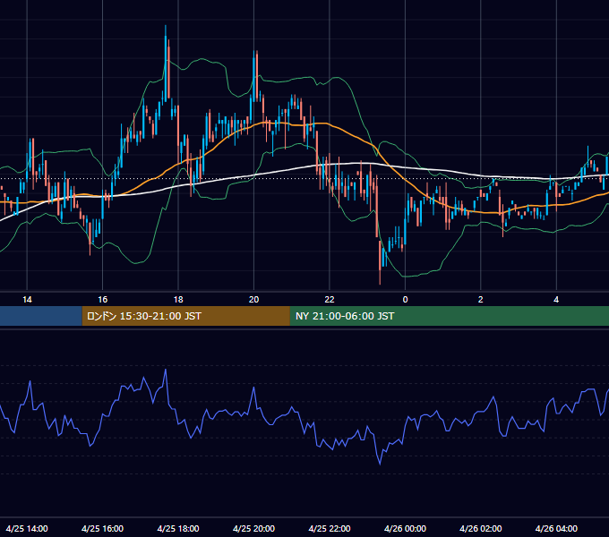Click the oscillator's lowest point before midnight
This screenshot has height=537, width=609.
point(380,464)
